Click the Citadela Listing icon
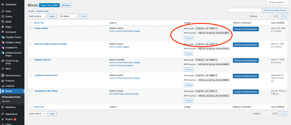 point(3,42)
